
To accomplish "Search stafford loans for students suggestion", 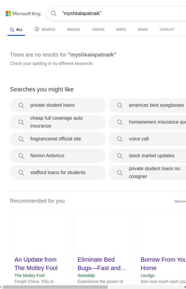I will [58, 173].
